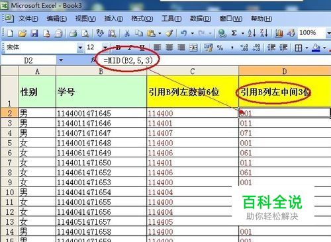Open the 编辑(E) menu
Screen dimensions: 331x242
tap(57, 19)
